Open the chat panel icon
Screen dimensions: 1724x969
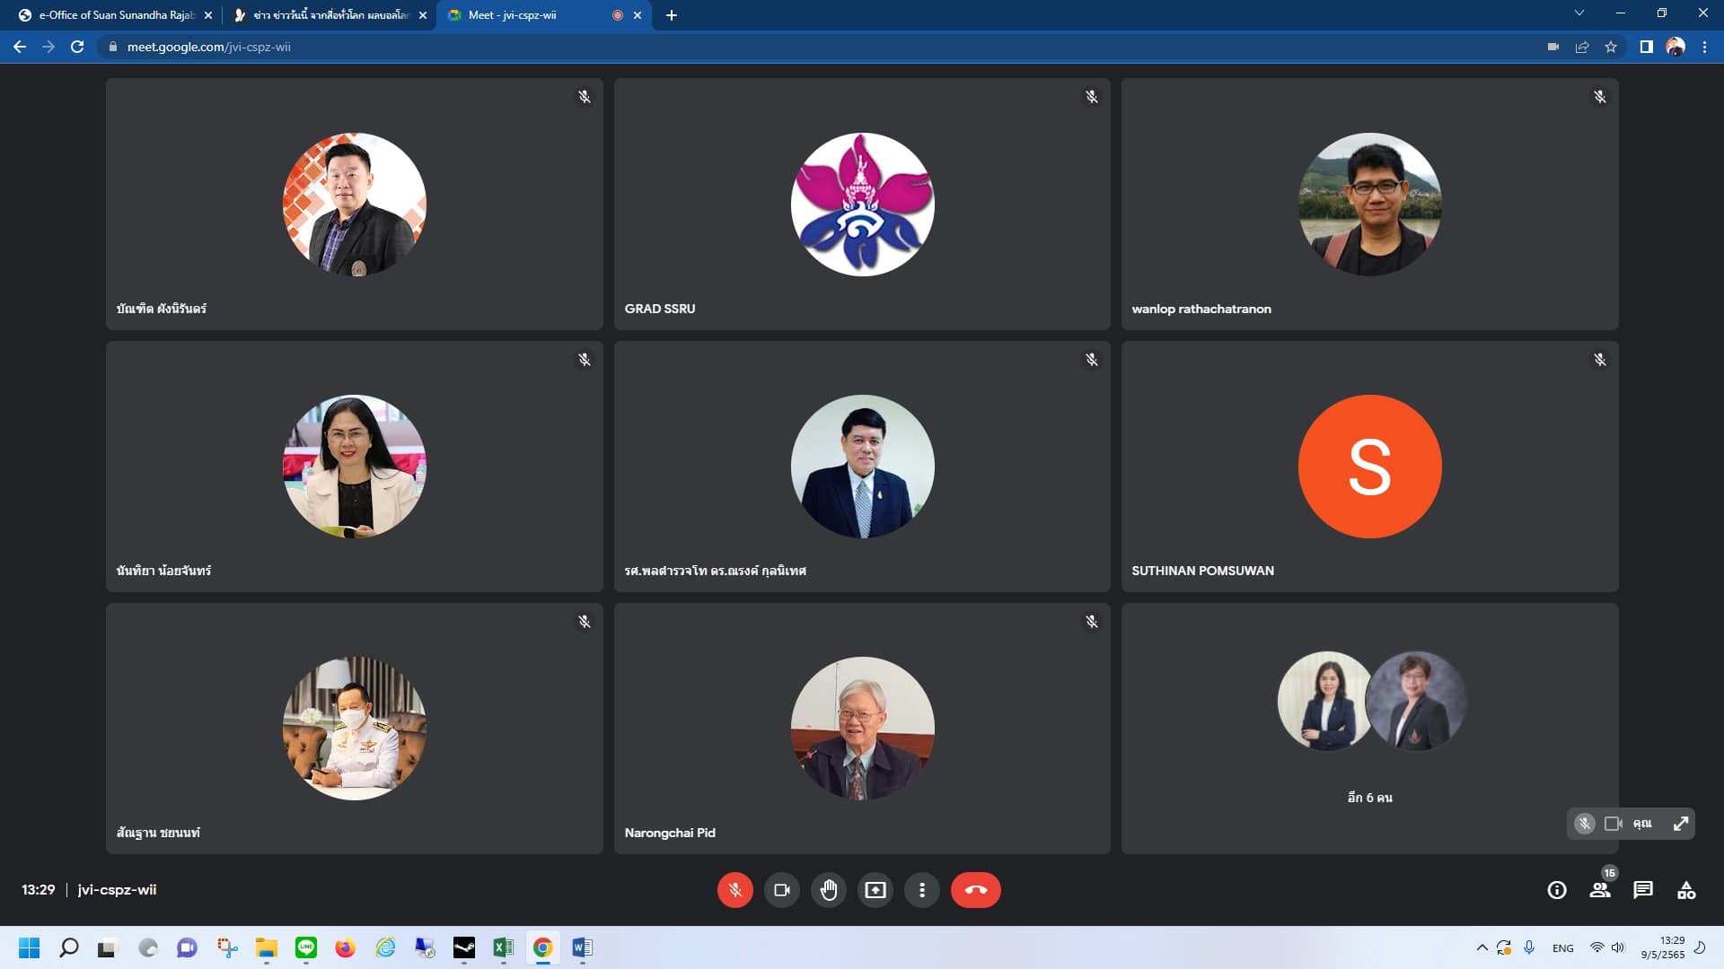[x=1642, y=890]
